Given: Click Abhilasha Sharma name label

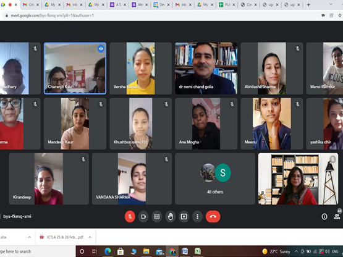Looking at the screenshot, I should tap(260, 87).
